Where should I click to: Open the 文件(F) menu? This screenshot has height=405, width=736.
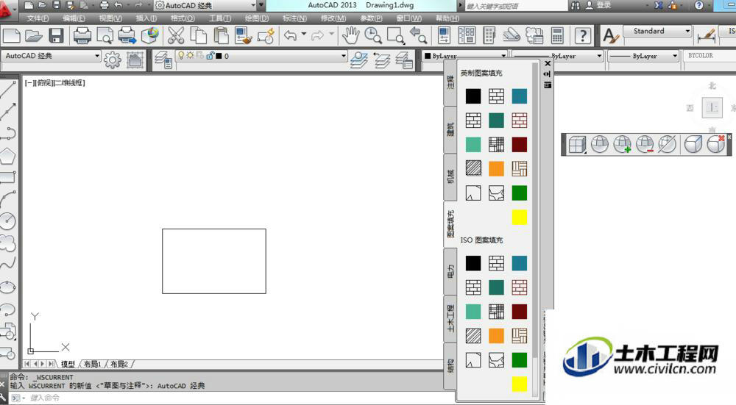[x=38, y=18]
